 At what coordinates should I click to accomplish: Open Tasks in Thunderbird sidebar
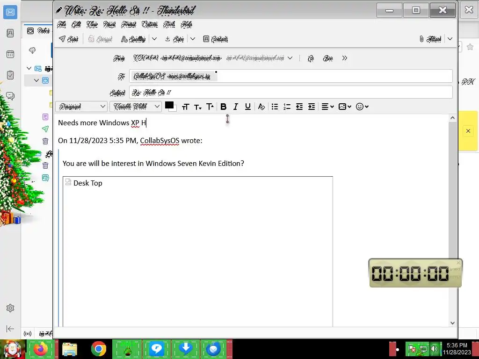click(10, 75)
